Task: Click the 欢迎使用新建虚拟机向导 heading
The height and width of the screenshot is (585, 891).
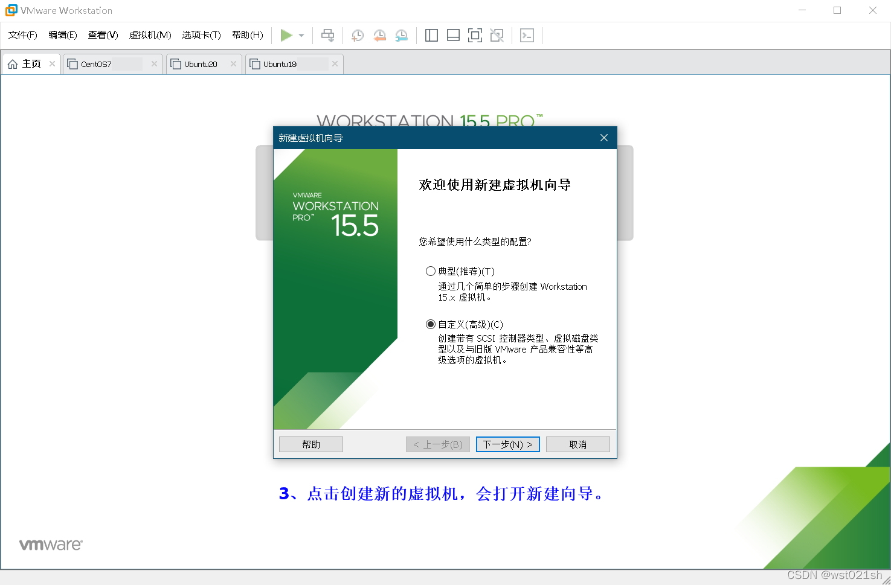Action: click(x=495, y=185)
